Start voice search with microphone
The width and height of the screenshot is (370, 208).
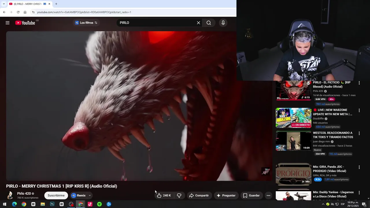coord(223,23)
